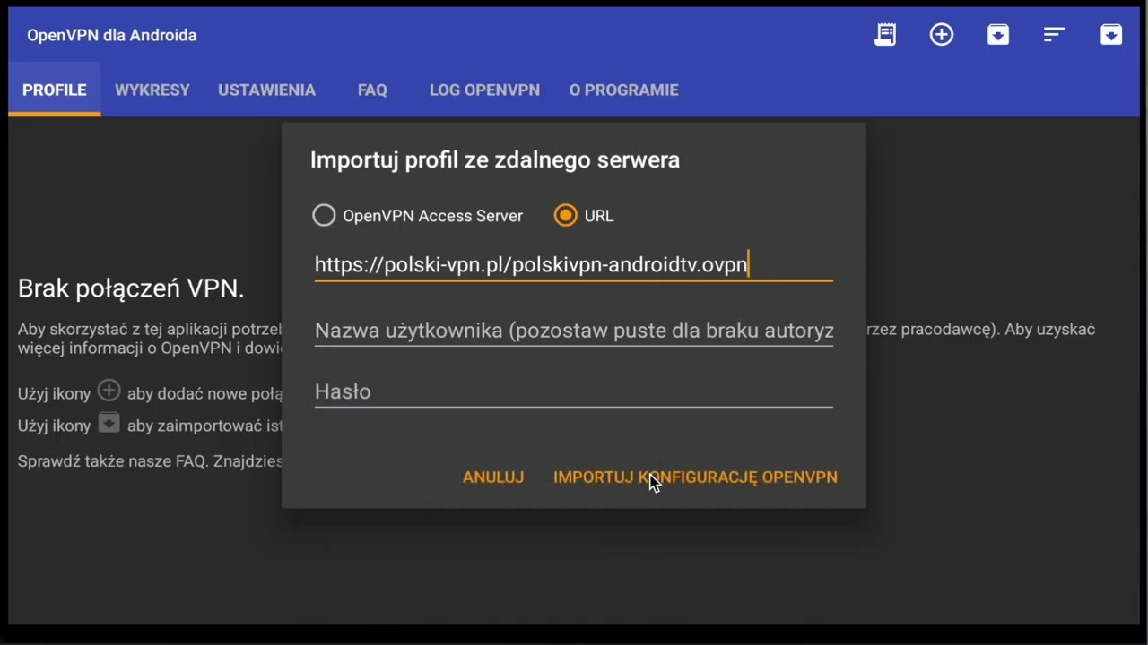Click the dialog title Importuj profil ze zdalnego serwera
1148x645 pixels.
tap(495, 160)
